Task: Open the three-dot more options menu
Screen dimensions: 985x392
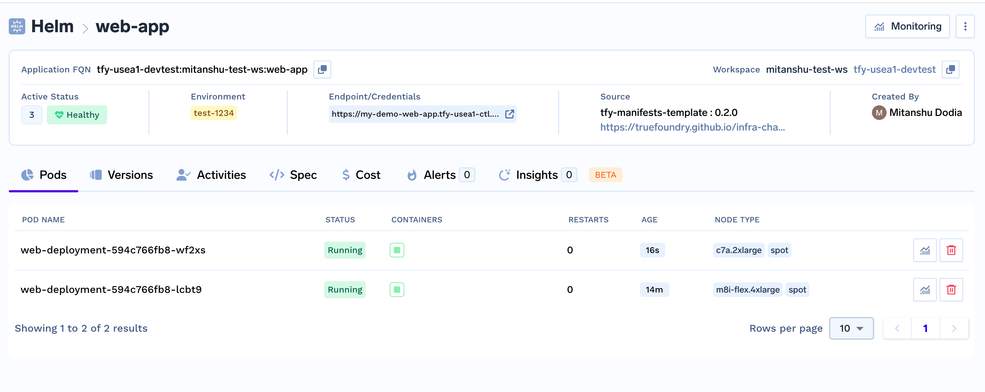Action: pos(965,26)
